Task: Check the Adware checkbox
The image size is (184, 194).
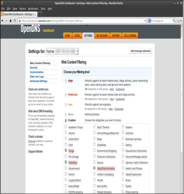Action: pyautogui.click(x=123, y=127)
